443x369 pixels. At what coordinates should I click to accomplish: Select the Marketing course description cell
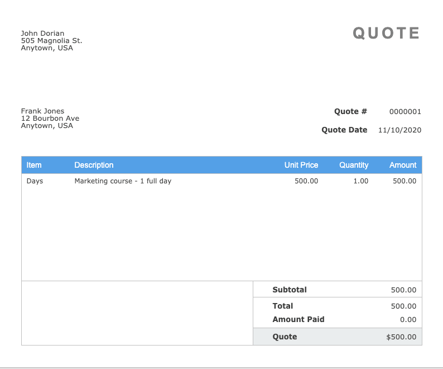[x=123, y=181]
